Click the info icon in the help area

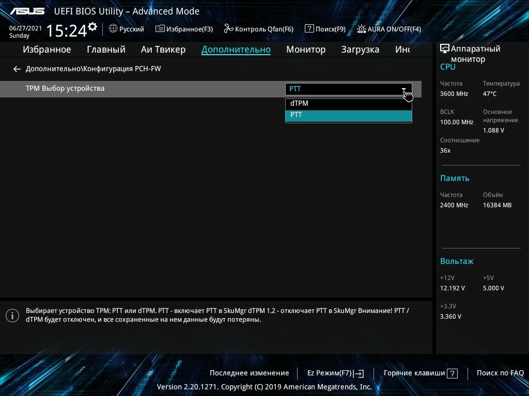(12, 316)
